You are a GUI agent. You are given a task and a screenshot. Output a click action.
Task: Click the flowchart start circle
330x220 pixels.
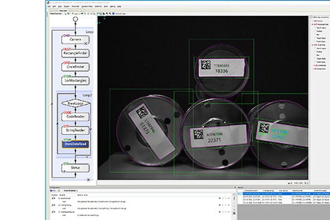click(75, 19)
